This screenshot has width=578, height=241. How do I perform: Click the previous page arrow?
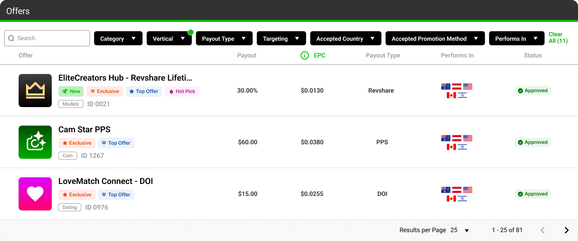point(542,230)
